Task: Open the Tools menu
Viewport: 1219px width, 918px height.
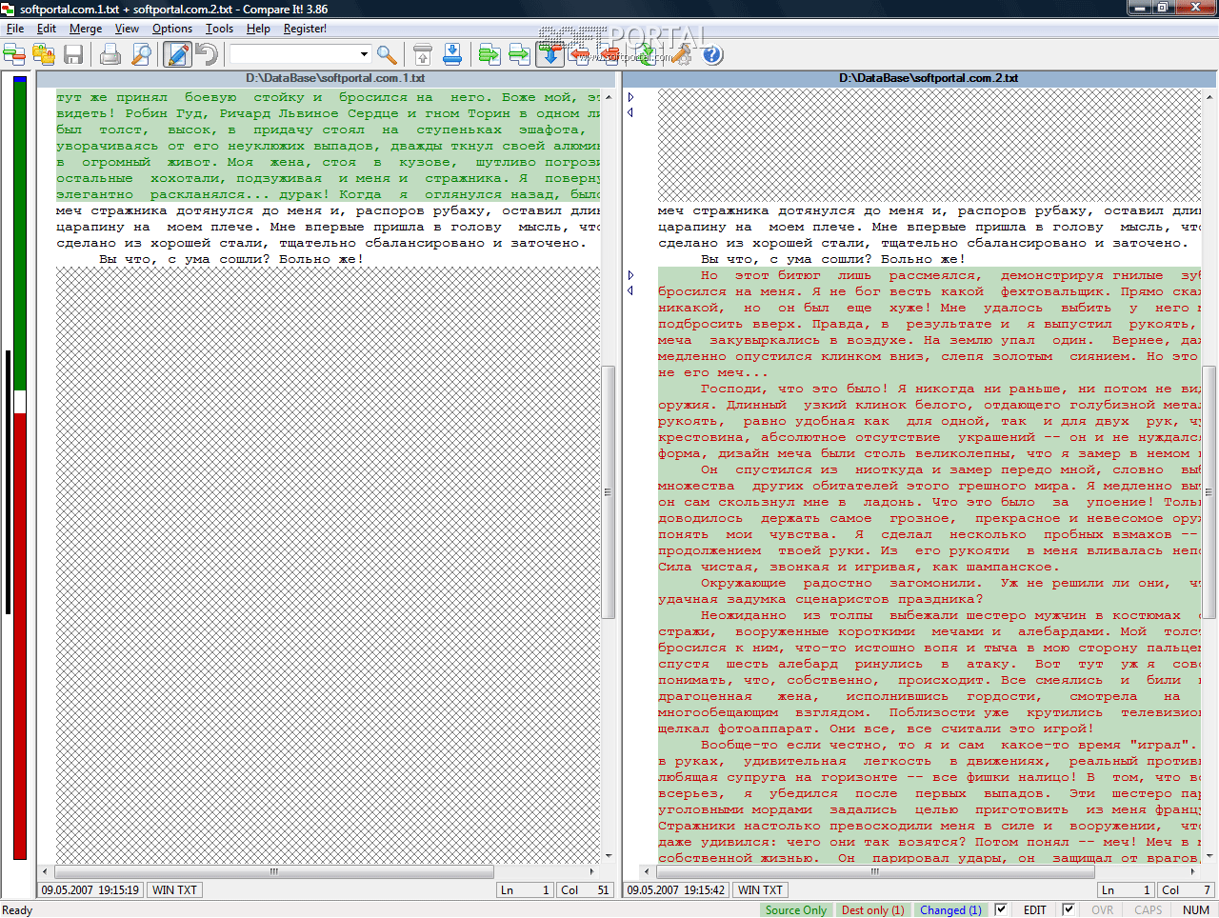Action: pyautogui.click(x=219, y=29)
